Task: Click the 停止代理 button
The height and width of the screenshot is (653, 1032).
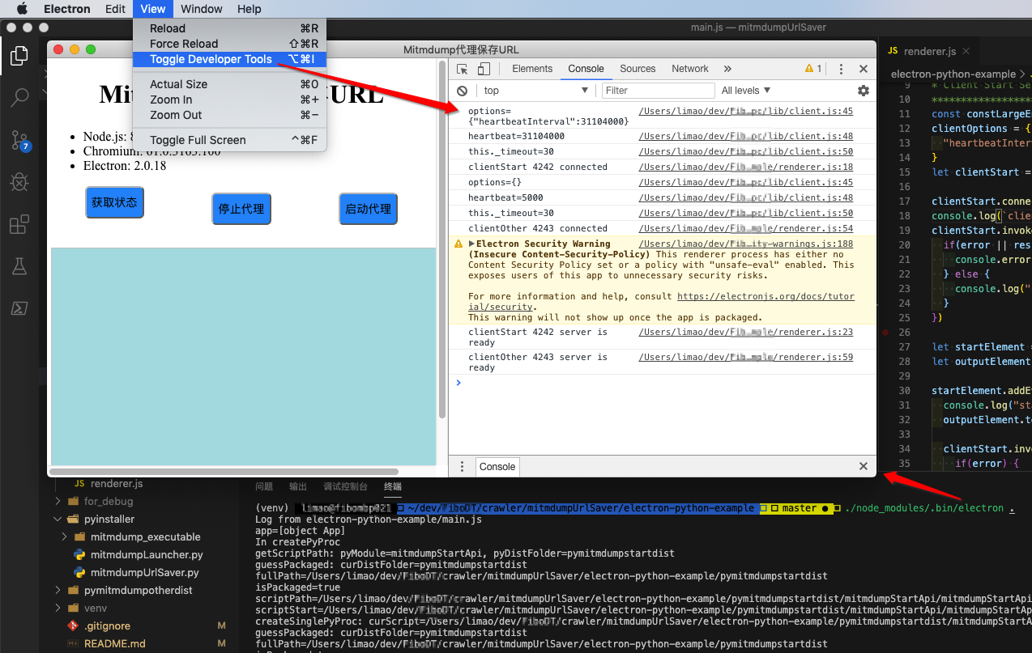Action: tap(241, 209)
